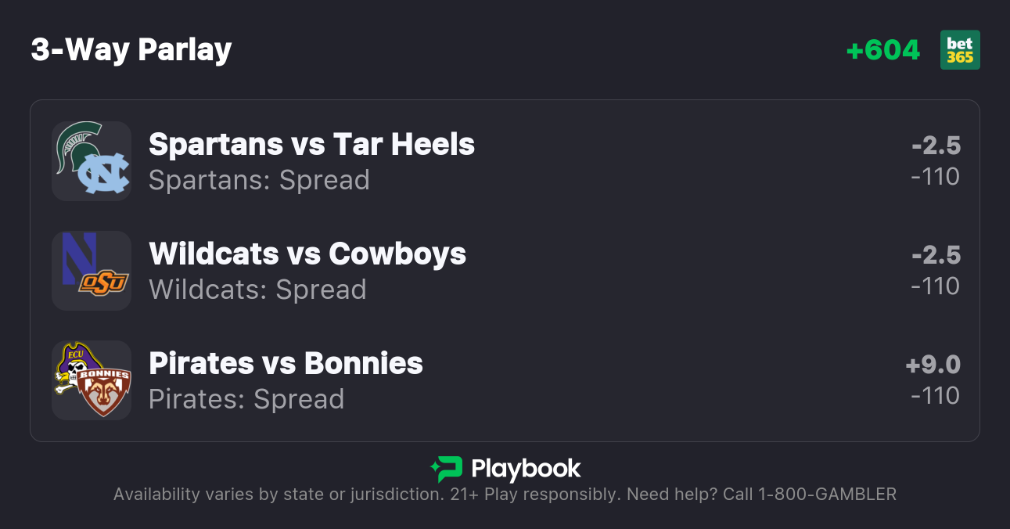The height and width of the screenshot is (529, 1010).
Task: Click the 1-800-GAMBLER help disclaimer text
Action: [x=505, y=494]
